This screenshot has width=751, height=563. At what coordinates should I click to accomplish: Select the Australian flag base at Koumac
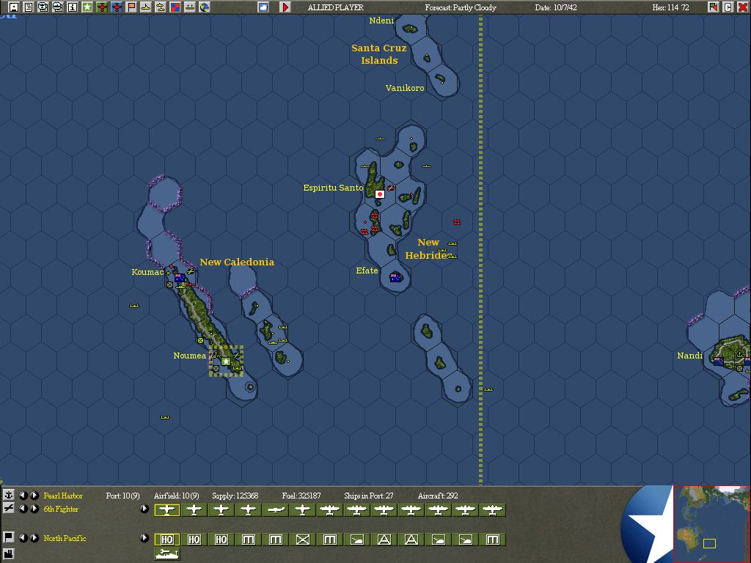pyautogui.click(x=180, y=278)
